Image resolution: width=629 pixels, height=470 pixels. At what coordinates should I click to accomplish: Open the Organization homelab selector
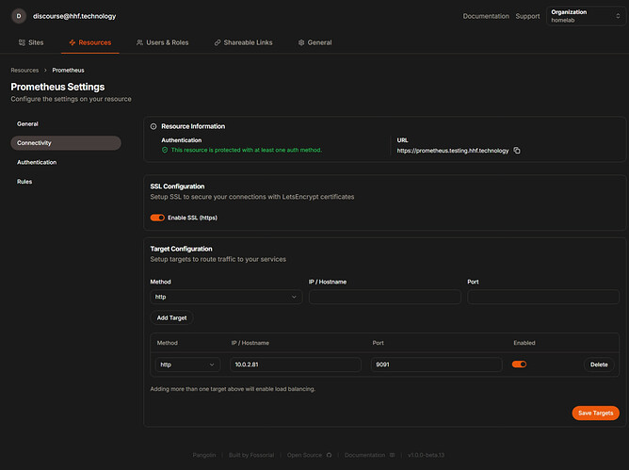(586, 16)
